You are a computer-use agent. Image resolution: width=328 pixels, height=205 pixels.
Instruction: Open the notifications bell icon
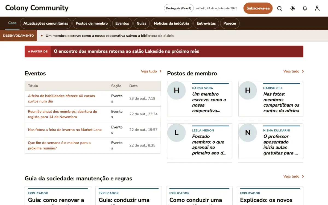[305, 8]
